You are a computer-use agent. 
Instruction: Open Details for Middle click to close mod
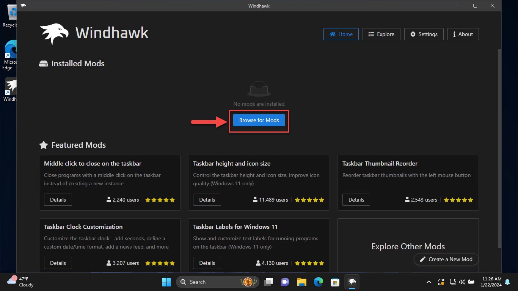pyautogui.click(x=58, y=200)
